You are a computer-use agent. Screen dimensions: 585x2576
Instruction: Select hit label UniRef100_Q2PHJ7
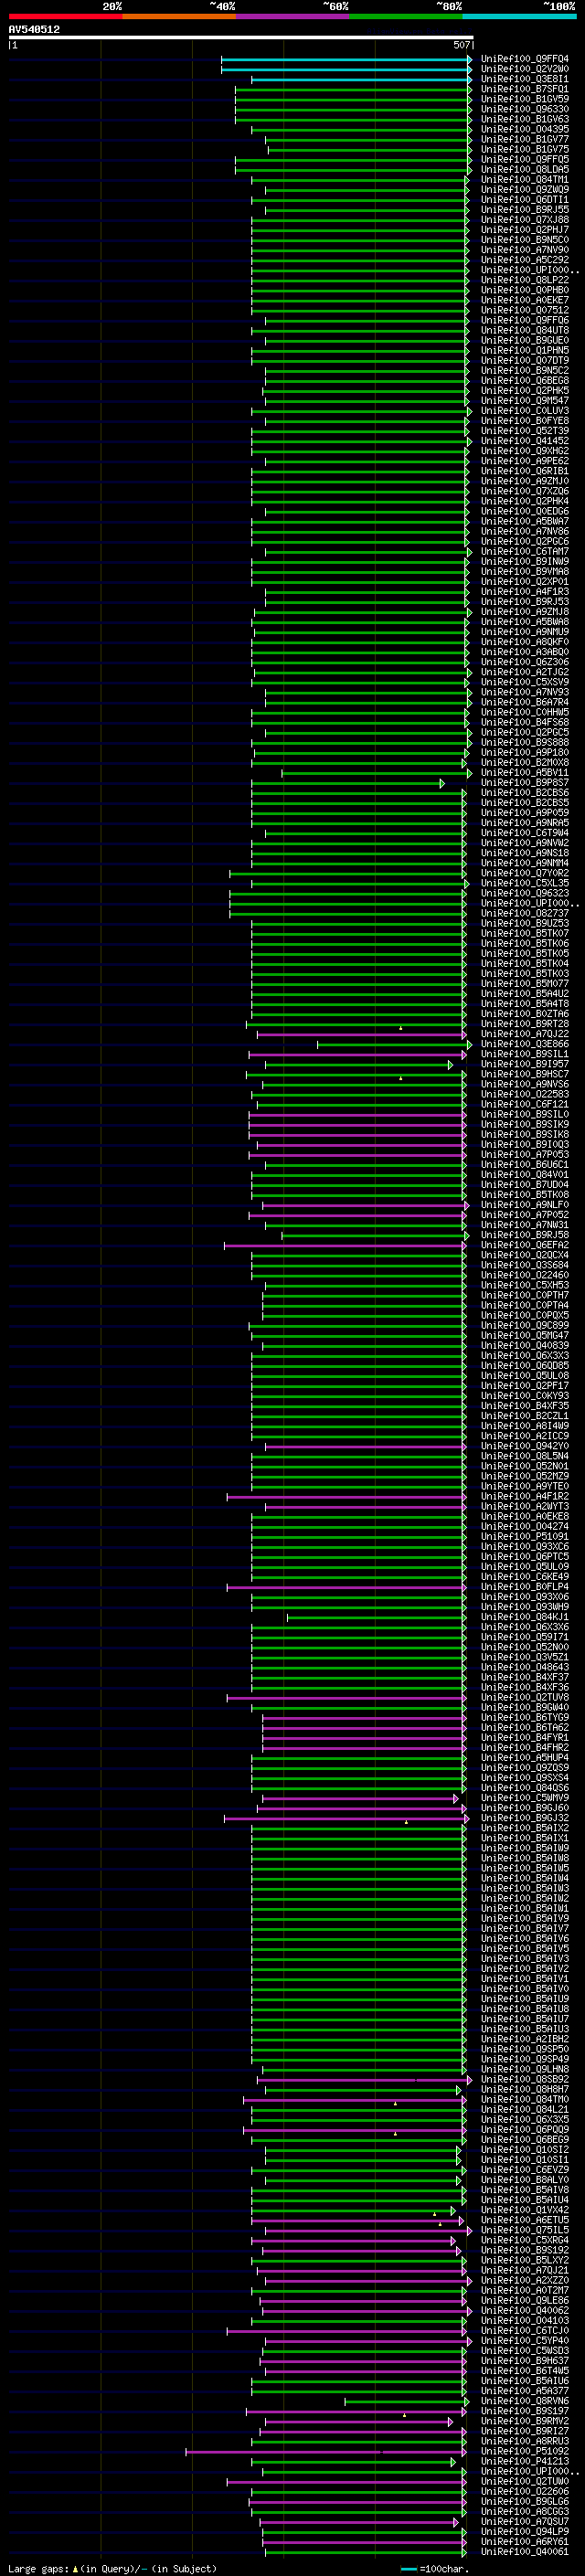click(x=525, y=229)
